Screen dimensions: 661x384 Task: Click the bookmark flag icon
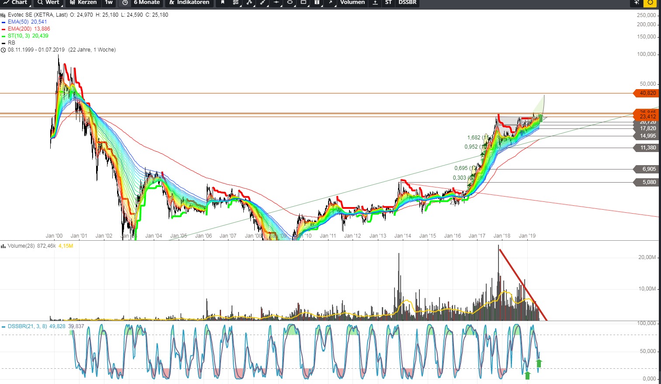point(222,3)
